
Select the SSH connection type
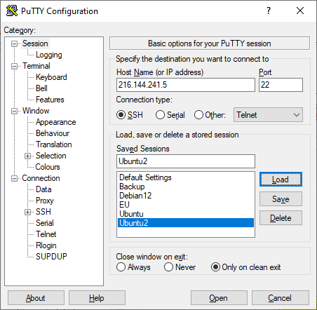click(x=121, y=115)
